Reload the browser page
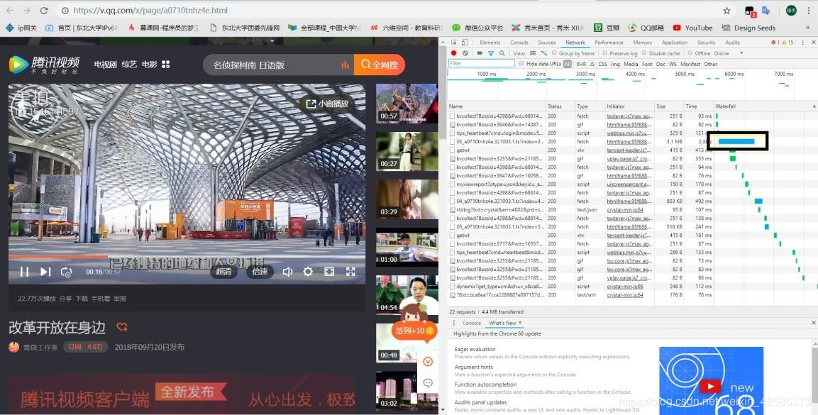Viewport: 818px width, 415px height. click(x=45, y=11)
